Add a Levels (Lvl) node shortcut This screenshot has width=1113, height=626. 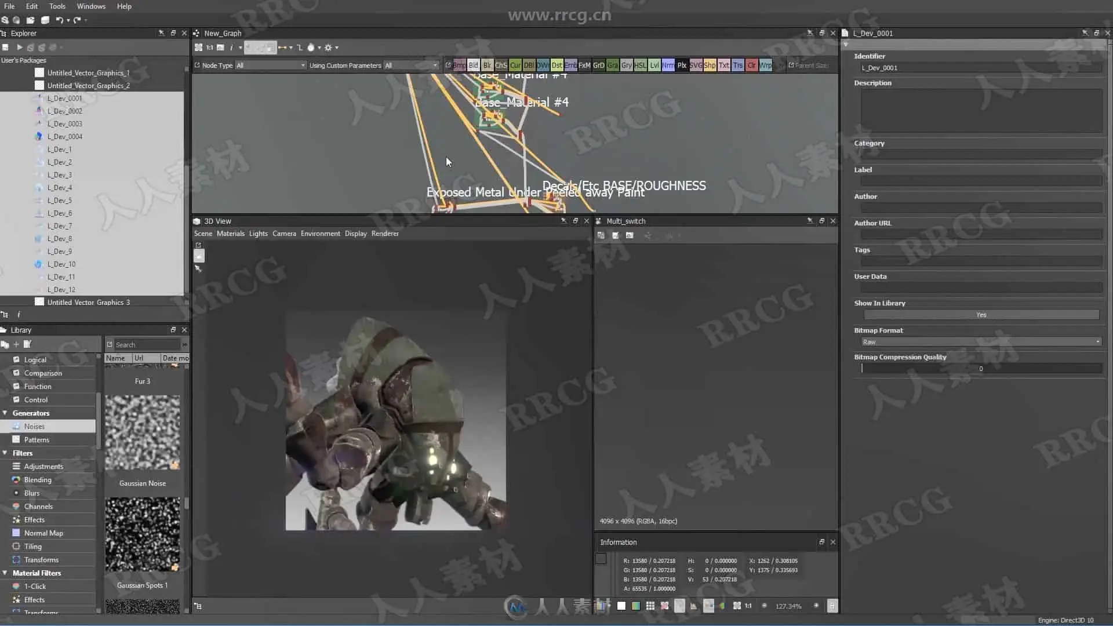[x=654, y=65]
